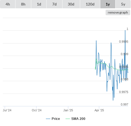Viewport: 131px width, 126px height.
Task: Show the 5y time range
Action: [123, 4]
